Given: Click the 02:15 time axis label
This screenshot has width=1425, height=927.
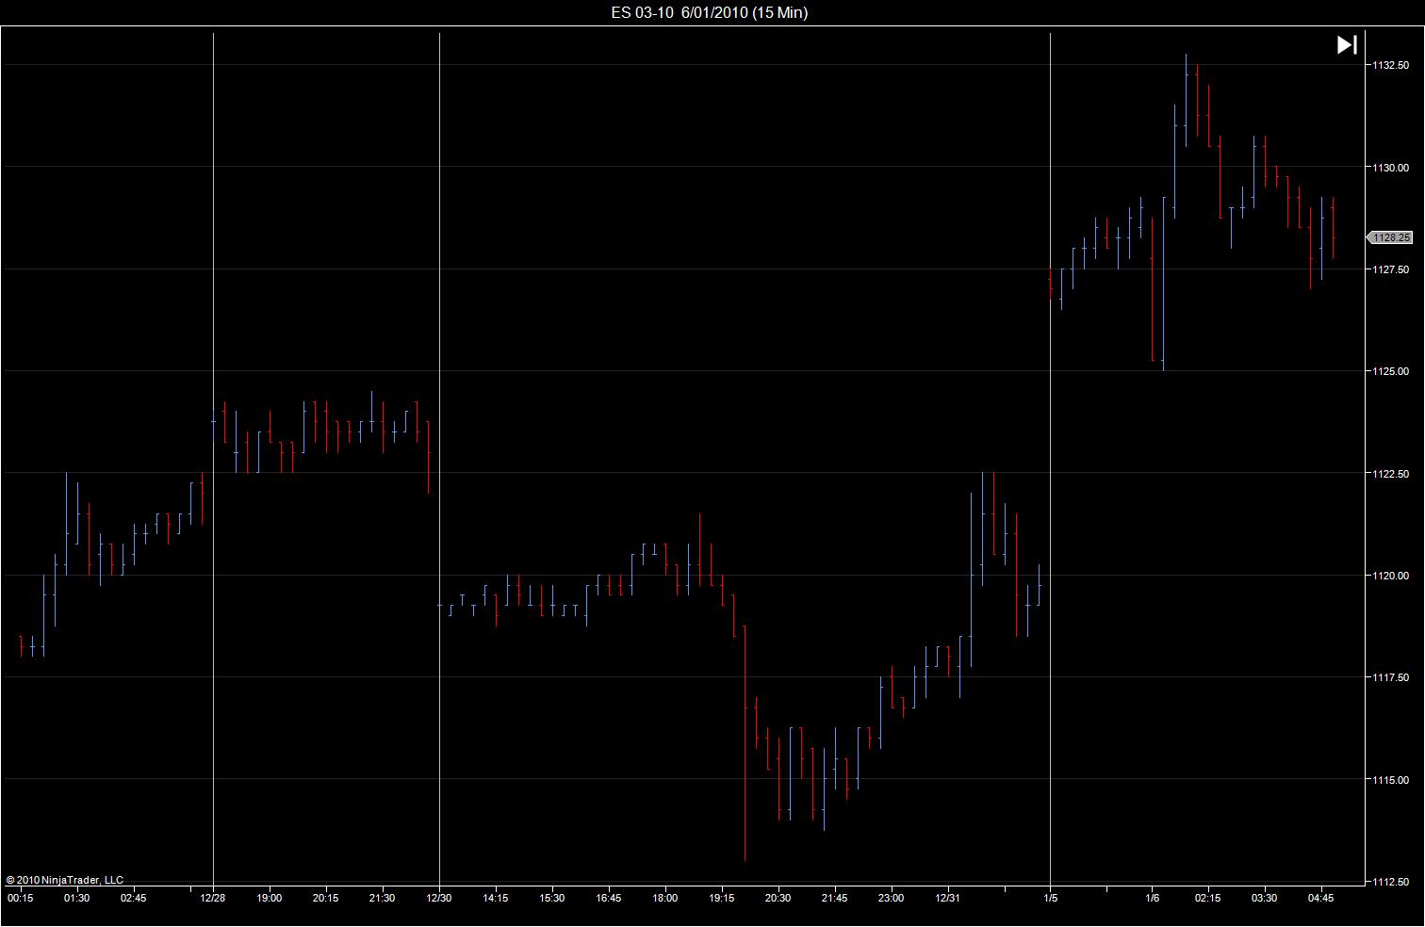Looking at the screenshot, I should 1208,898.
